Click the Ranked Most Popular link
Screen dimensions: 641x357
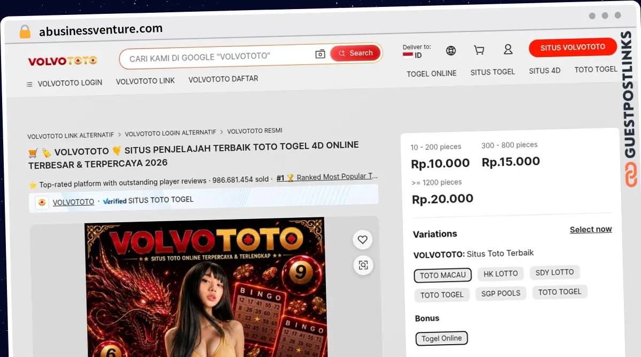(327, 177)
